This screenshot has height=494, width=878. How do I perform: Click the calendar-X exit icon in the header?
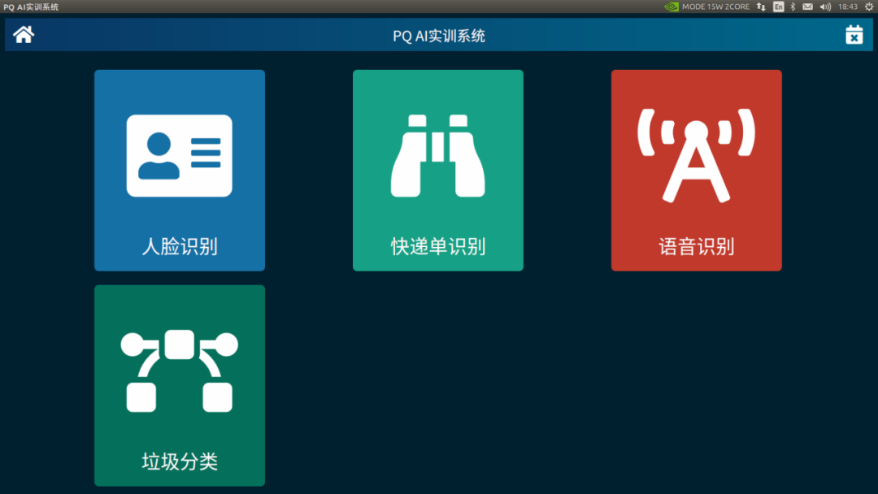click(854, 35)
